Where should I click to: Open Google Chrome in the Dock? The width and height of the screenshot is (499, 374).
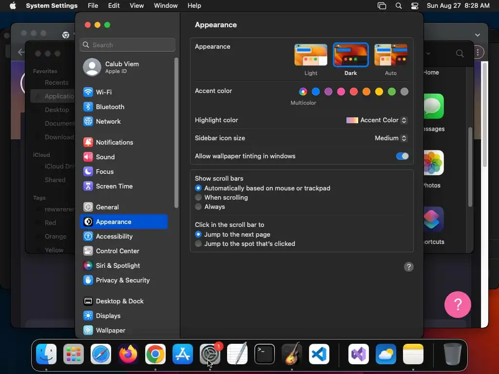pos(155,355)
